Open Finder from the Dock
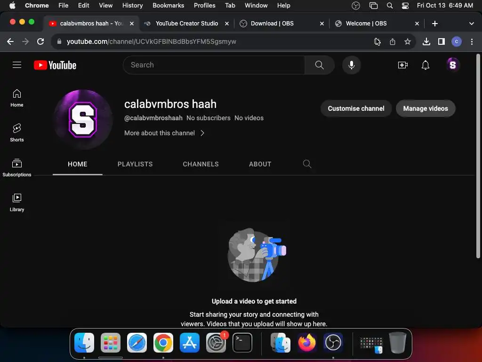The image size is (482, 362). [84, 342]
